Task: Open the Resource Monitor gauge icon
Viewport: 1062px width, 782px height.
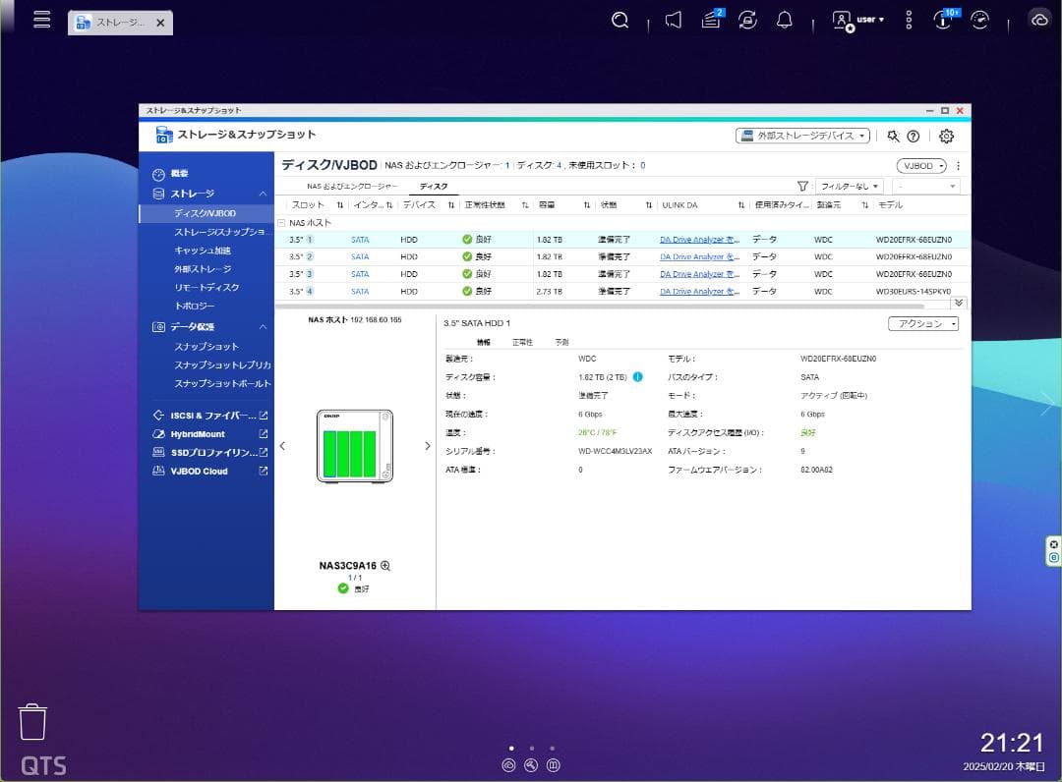Action: click(x=980, y=19)
